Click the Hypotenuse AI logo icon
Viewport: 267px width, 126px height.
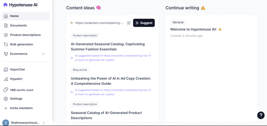(x=5, y=5)
